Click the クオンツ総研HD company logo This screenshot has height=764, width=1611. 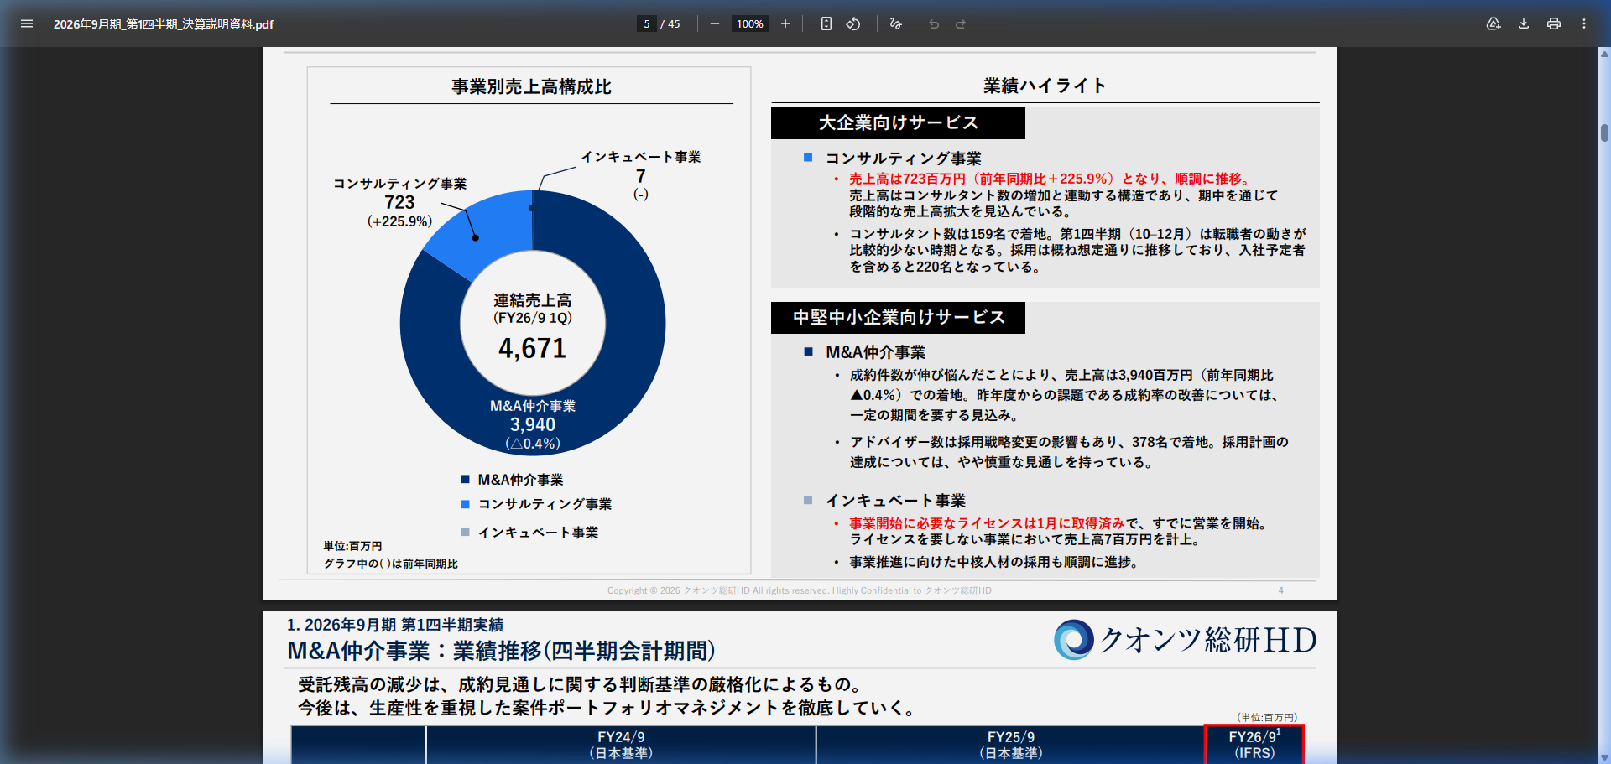(1184, 639)
